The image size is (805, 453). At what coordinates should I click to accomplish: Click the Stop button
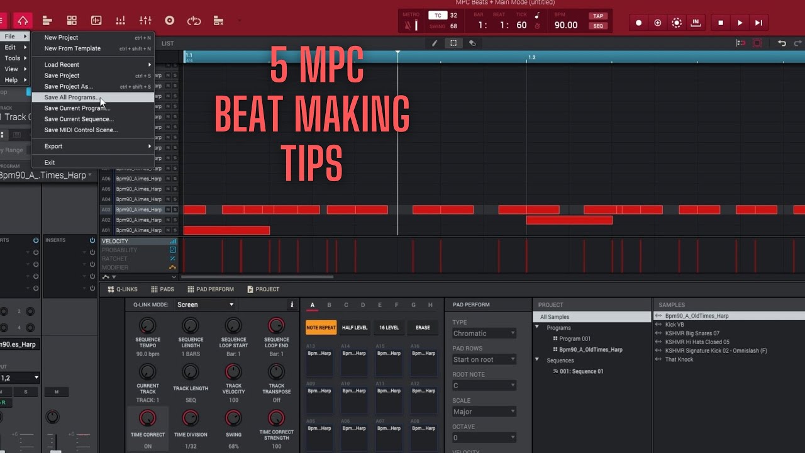coord(721,23)
